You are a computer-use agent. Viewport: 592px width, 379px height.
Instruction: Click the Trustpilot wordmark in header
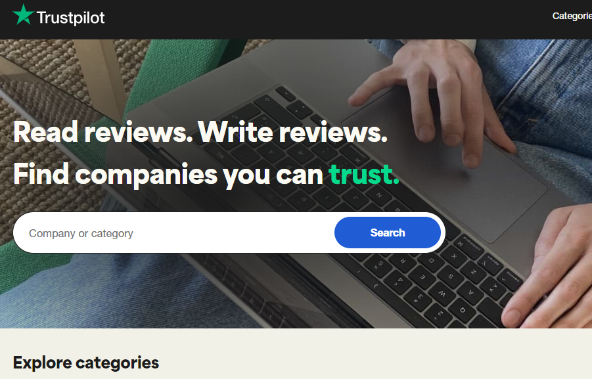[70, 17]
